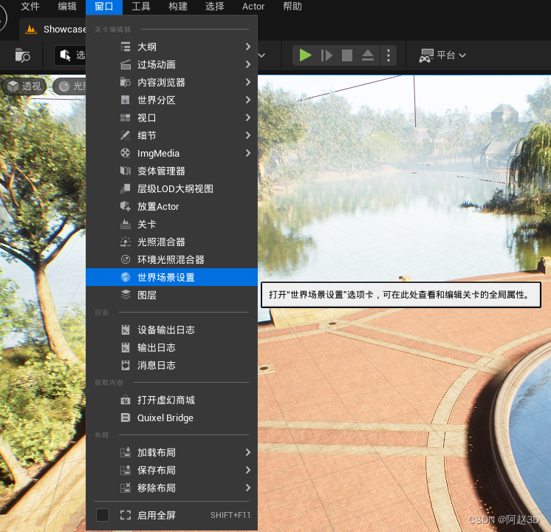
Task: Click the 世界场景设置 globe icon
Action: tap(126, 277)
